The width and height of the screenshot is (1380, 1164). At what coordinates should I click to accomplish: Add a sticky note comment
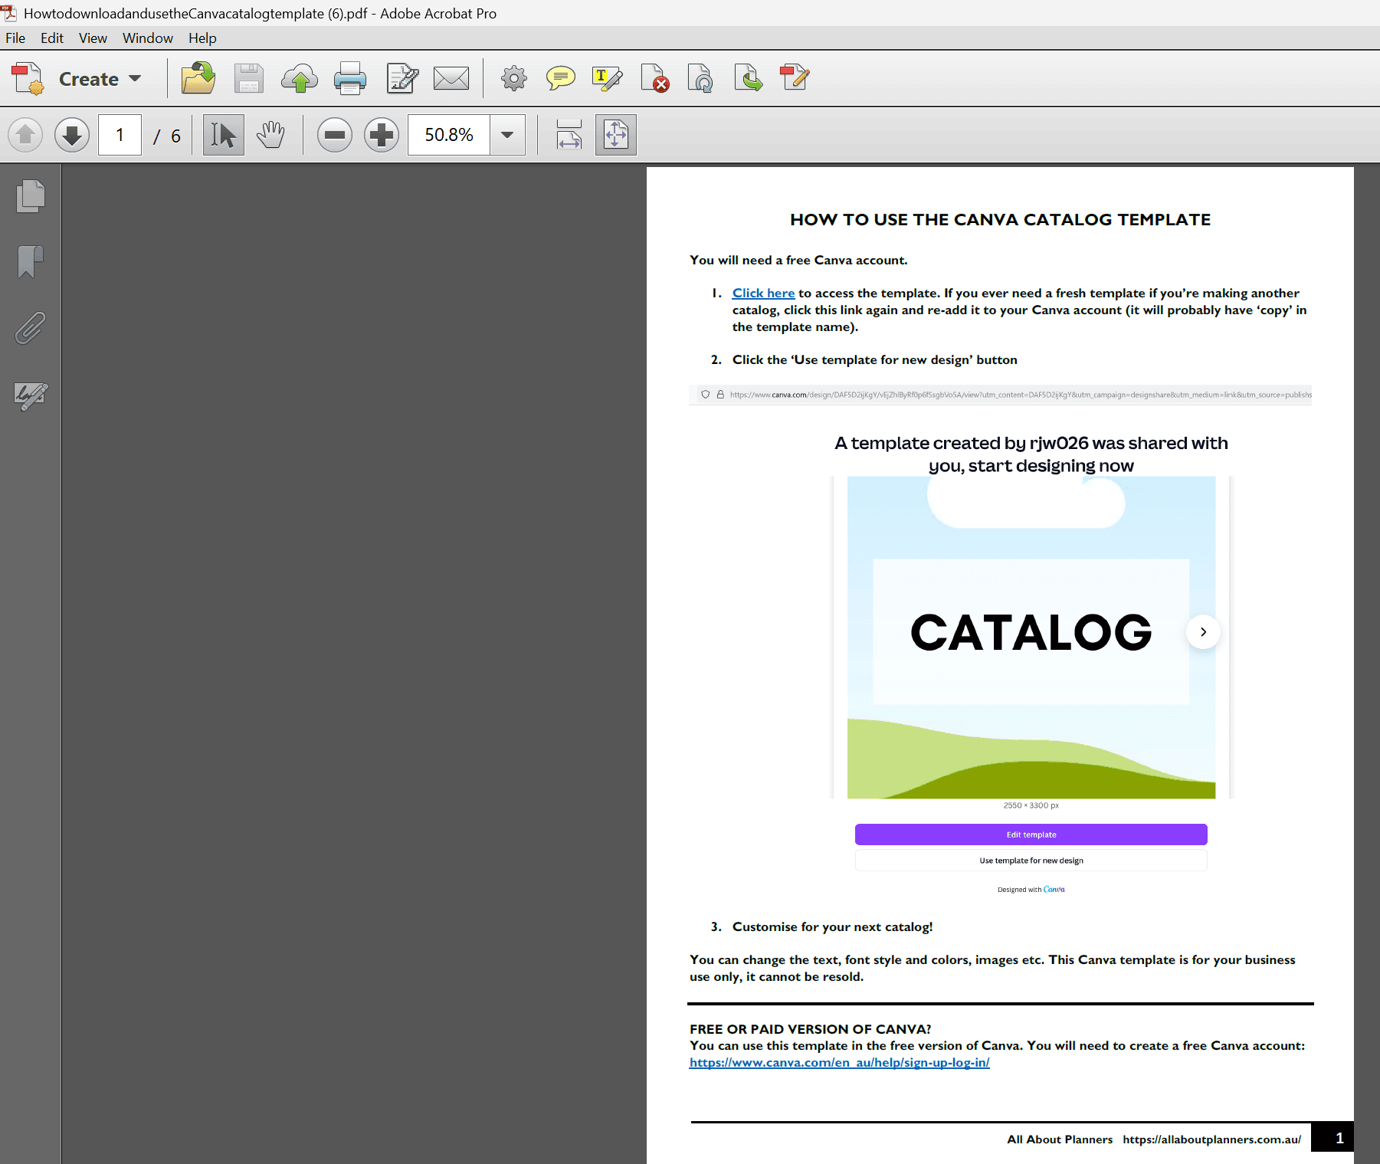(x=560, y=78)
